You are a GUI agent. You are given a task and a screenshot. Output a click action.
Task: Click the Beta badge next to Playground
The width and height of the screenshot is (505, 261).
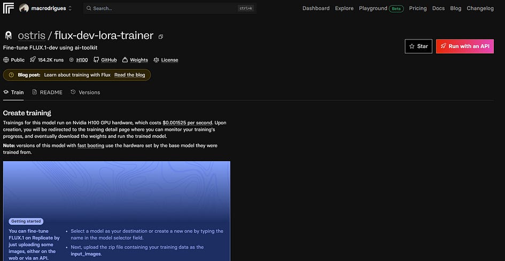(x=396, y=9)
